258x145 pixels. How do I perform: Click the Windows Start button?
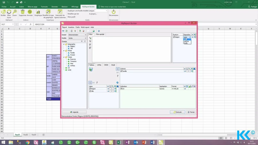tap(3, 142)
